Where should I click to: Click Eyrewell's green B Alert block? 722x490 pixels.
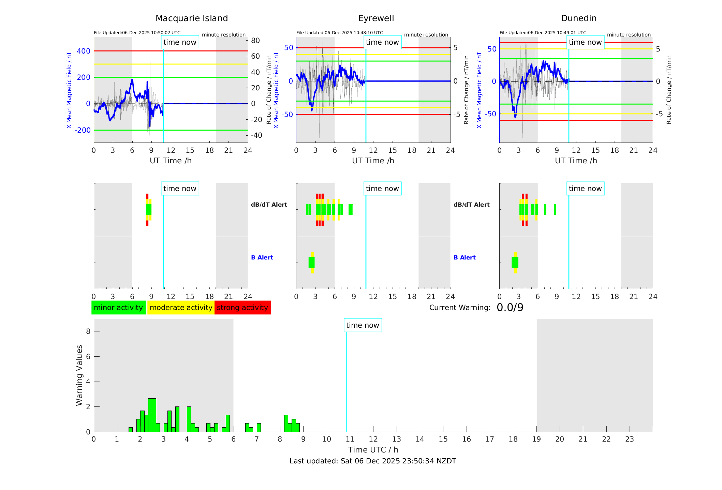pos(311,263)
